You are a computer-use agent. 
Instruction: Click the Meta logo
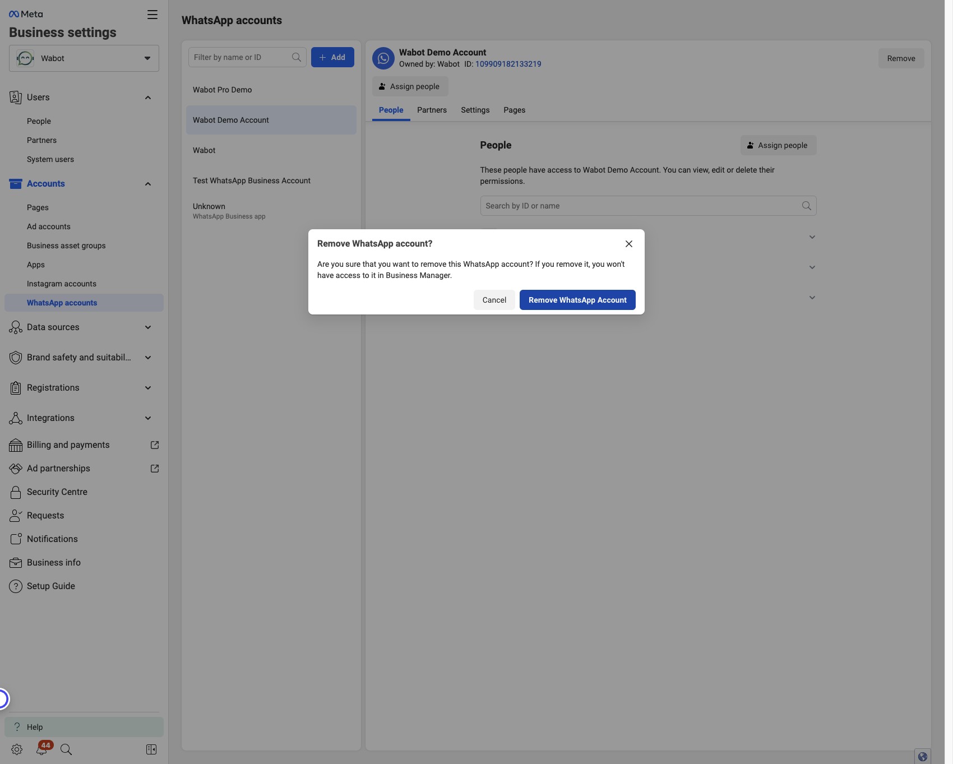coord(26,14)
